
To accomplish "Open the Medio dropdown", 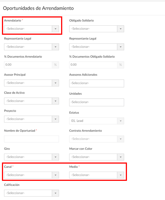I will point(96,175).
